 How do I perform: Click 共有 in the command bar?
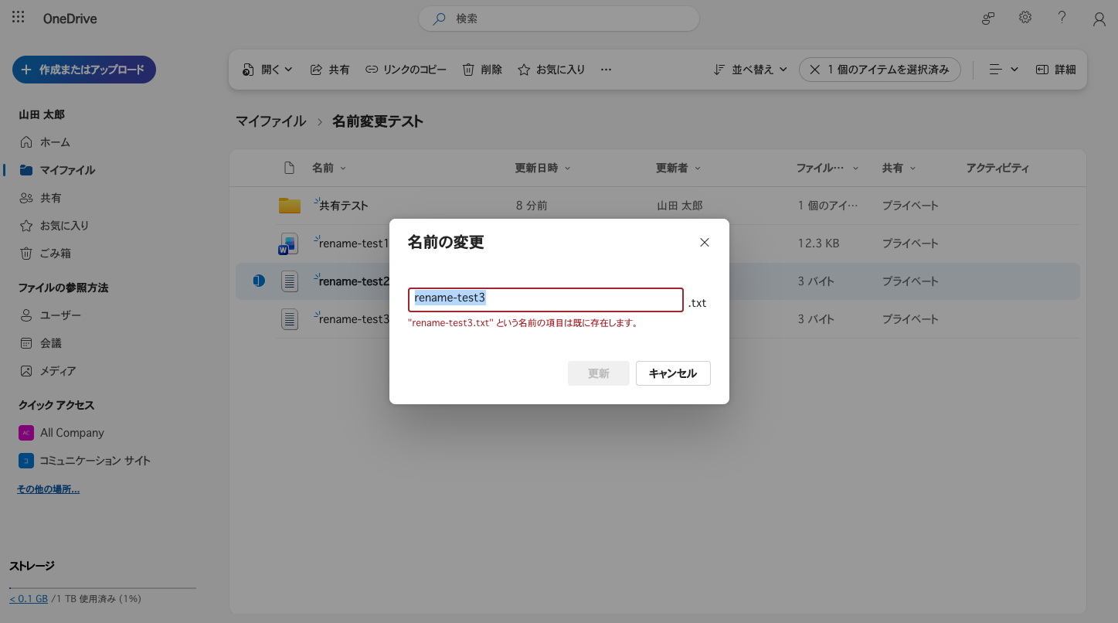(330, 70)
